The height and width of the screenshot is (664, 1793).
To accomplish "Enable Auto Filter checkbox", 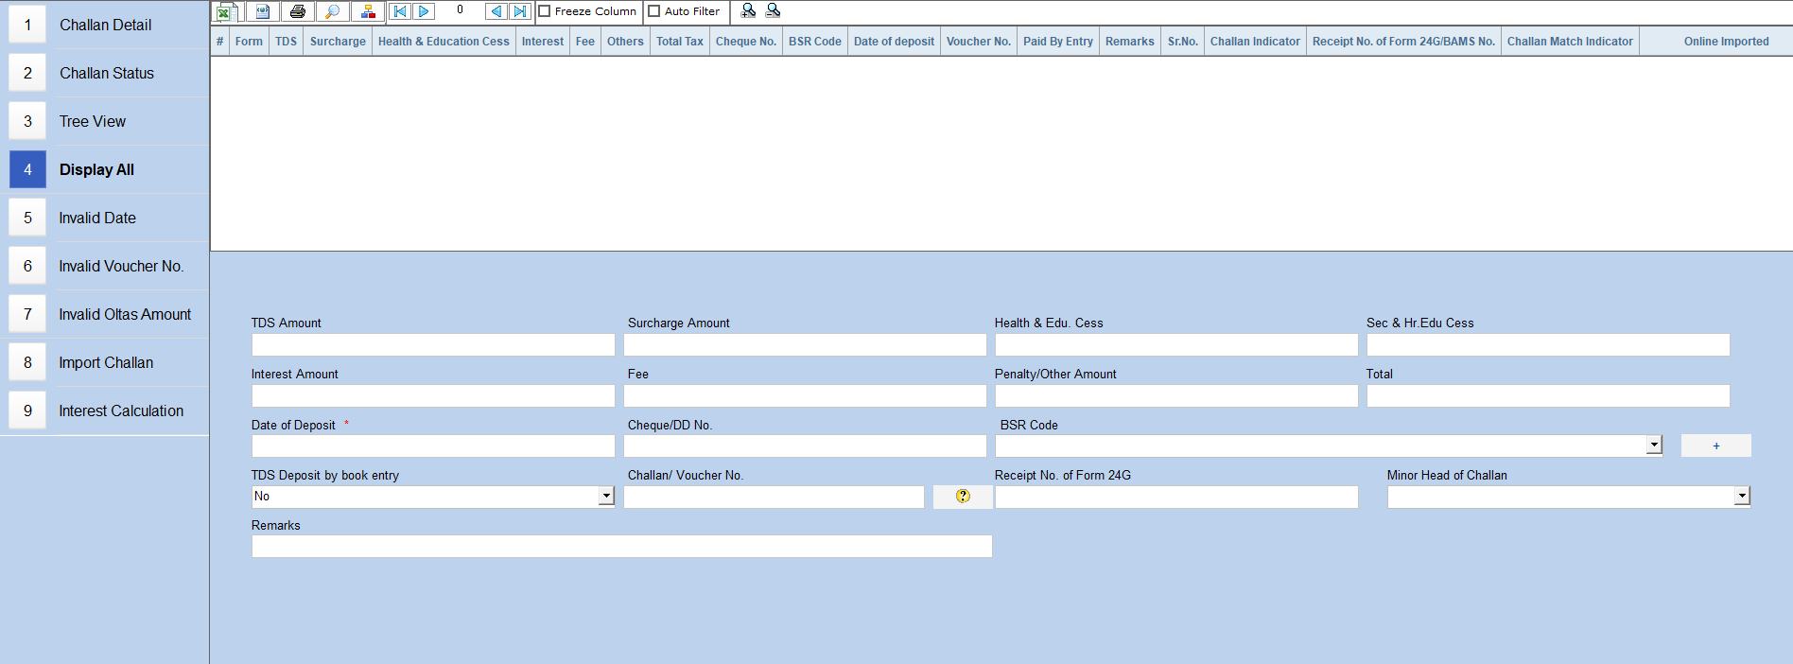I will (653, 11).
